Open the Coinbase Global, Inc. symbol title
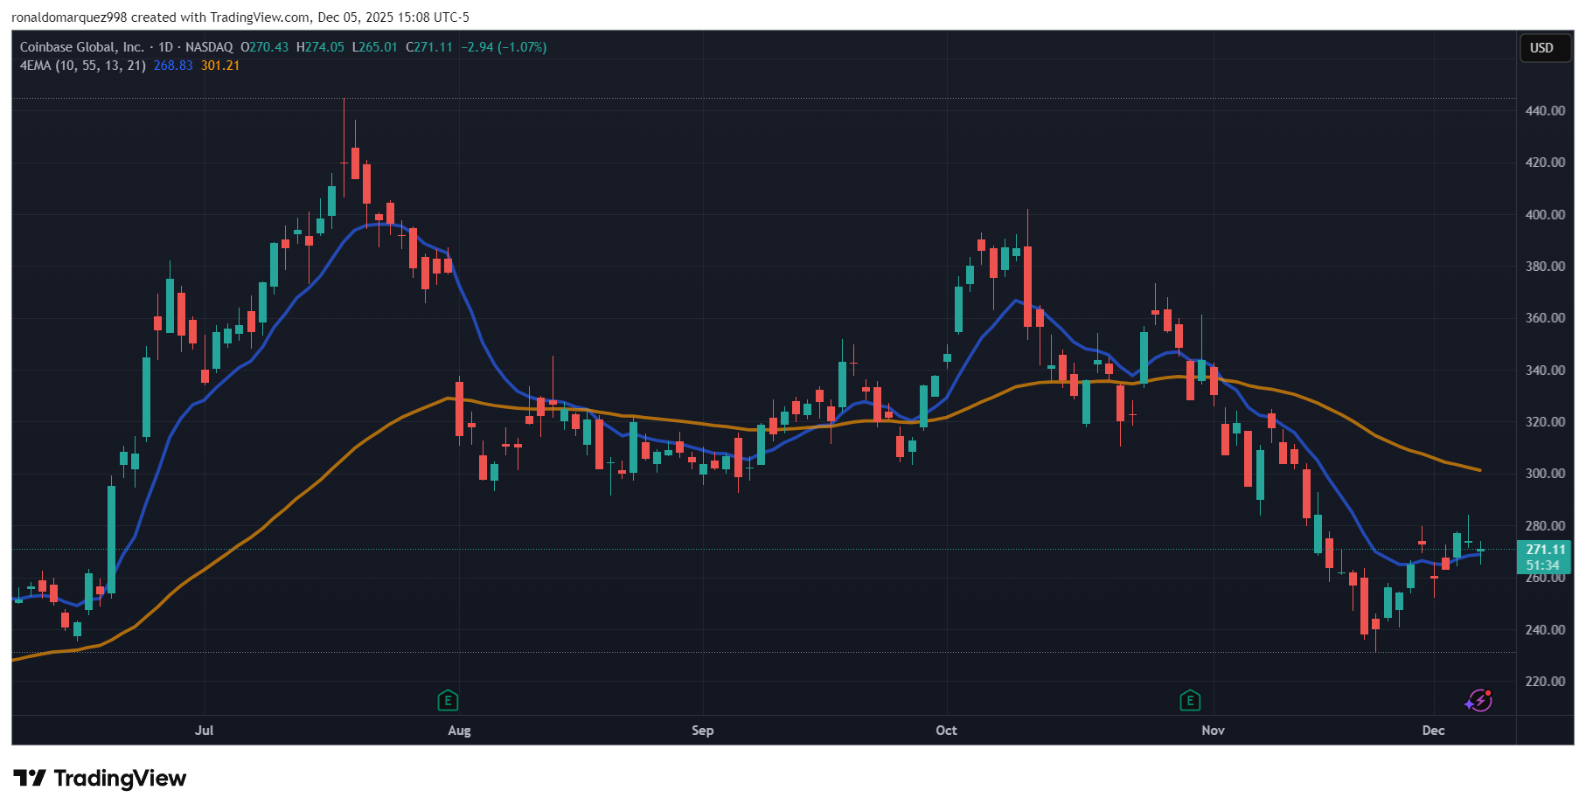This screenshot has height=811, width=1586. (83, 47)
